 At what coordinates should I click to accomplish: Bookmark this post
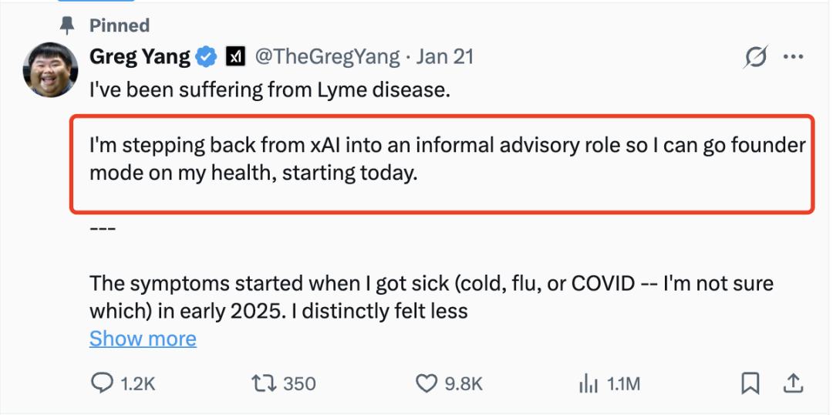click(x=750, y=383)
